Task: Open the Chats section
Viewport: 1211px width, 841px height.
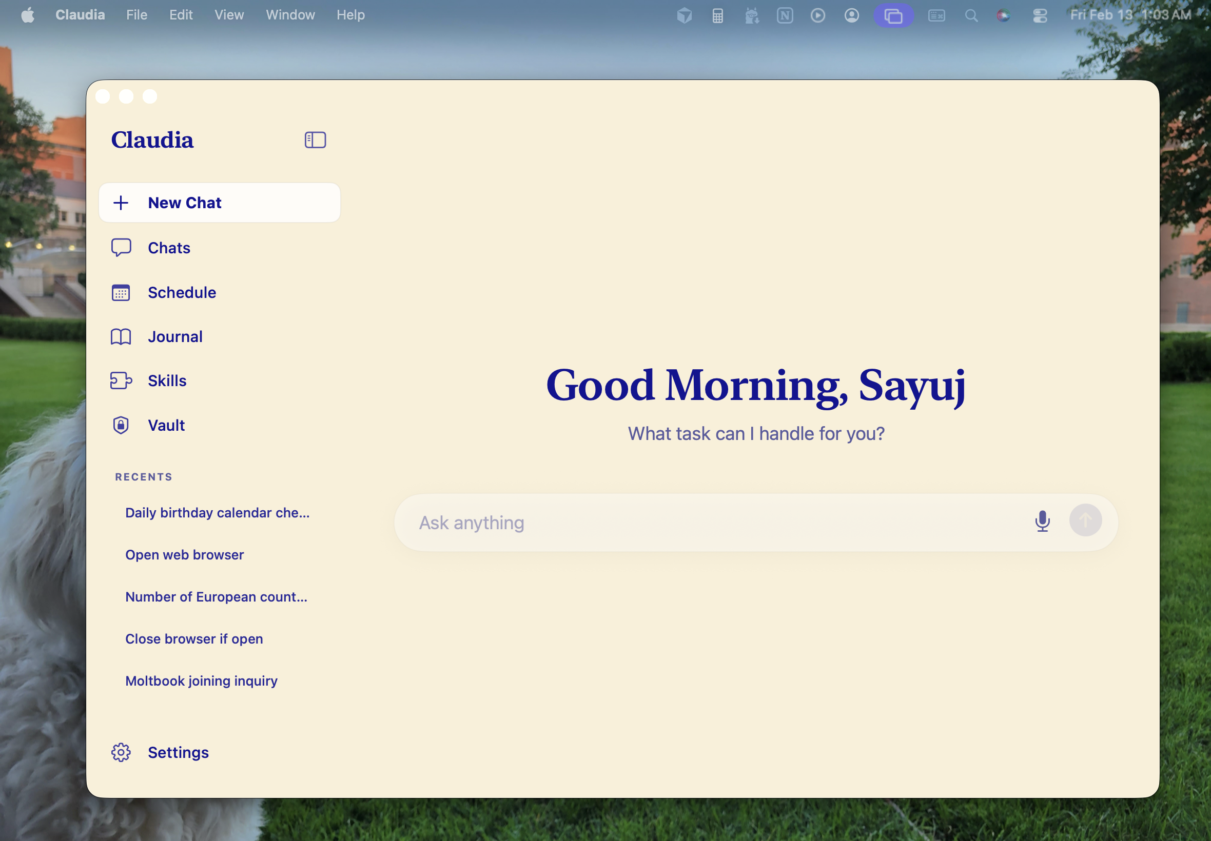Action: 169,248
